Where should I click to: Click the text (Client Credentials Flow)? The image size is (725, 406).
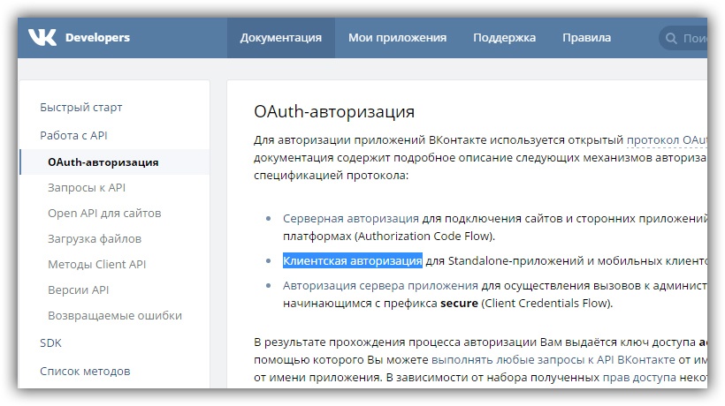tap(547, 303)
